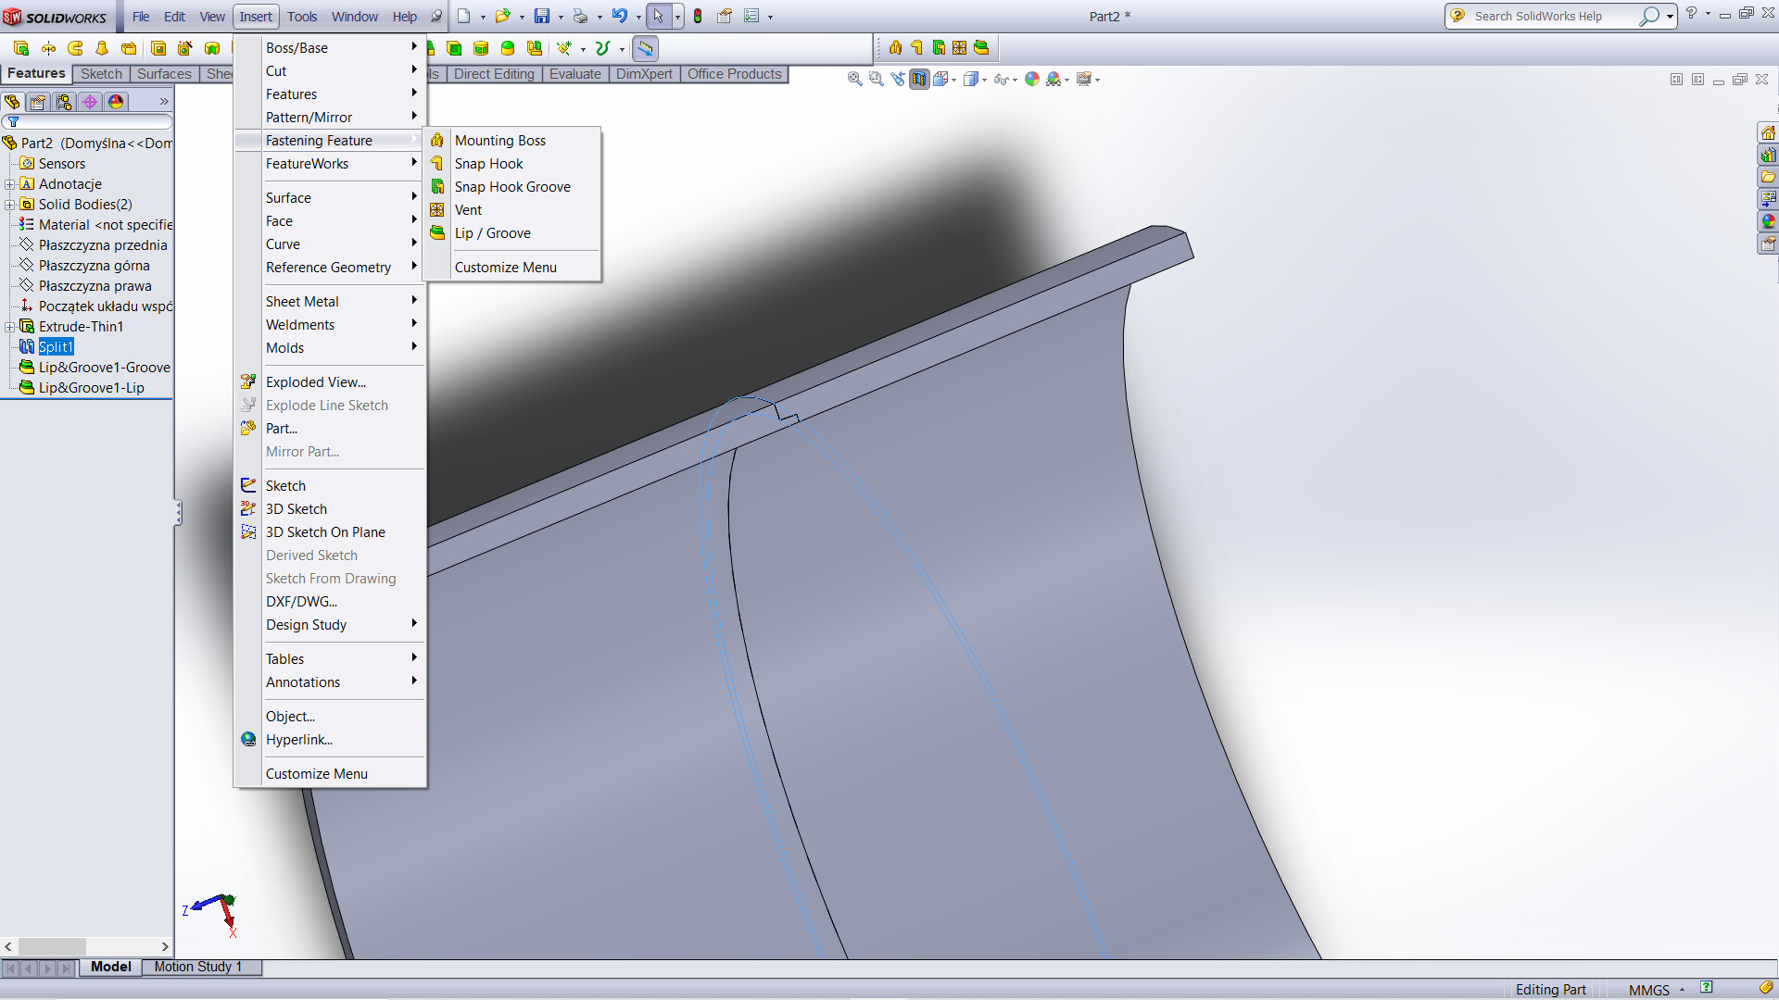
Task: Toggle the Section View button
Action: point(918,80)
